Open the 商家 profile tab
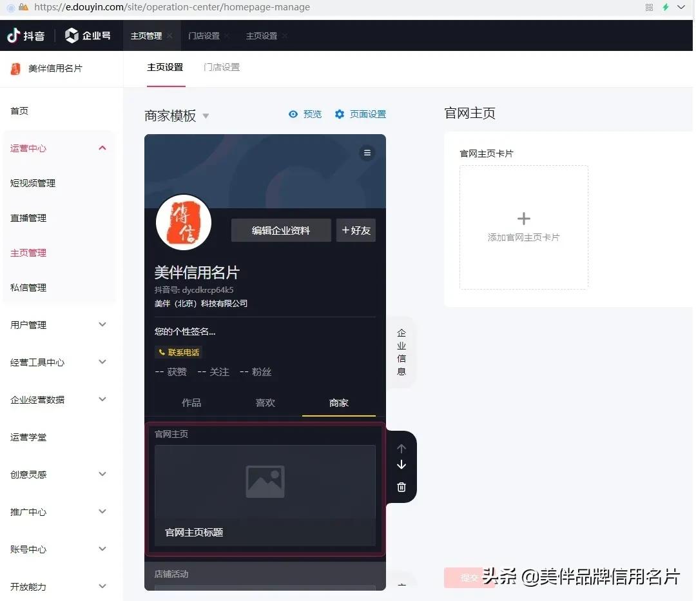Viewport: 696px width, 601px height. point(339,402)
